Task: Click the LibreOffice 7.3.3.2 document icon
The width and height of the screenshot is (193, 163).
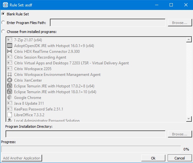Action: (10, 115)
